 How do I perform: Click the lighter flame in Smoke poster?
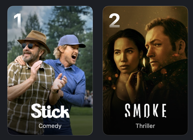tap(144, 62)
